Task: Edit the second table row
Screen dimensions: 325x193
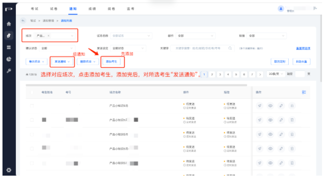Action: tap(281, 120)
